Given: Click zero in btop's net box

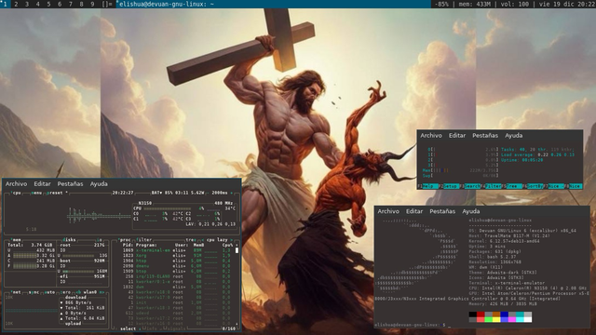Looking at the screenshot, I should (x=66, y=292).
